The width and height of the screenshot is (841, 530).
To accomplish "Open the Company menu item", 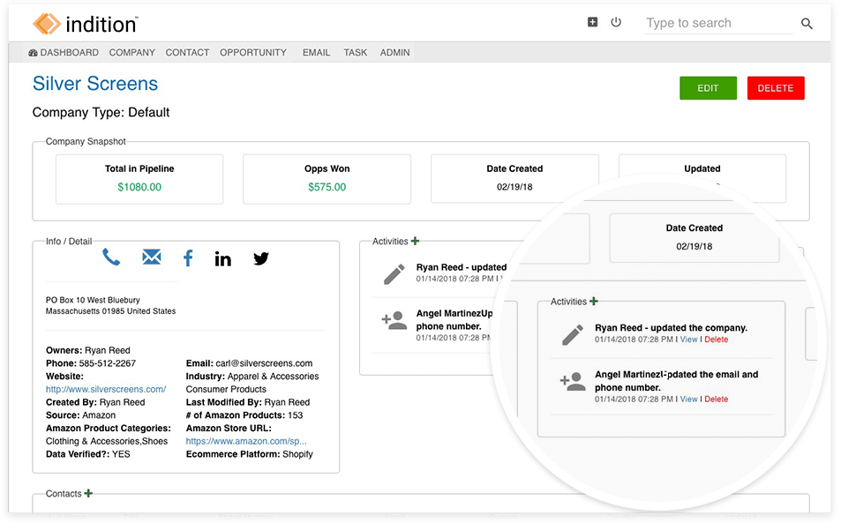I will pos(132,53).
